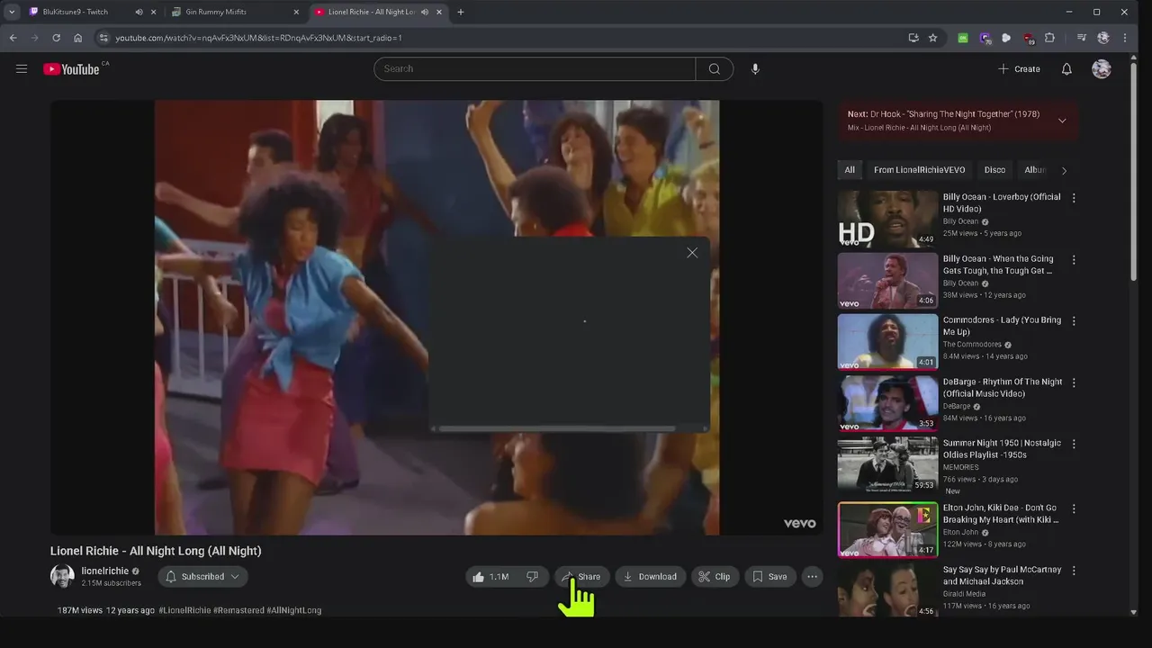Open options menu for DeBarge Rhythm Of The Night
This screenshot has height=648, width=1152.
[1073, 382]
